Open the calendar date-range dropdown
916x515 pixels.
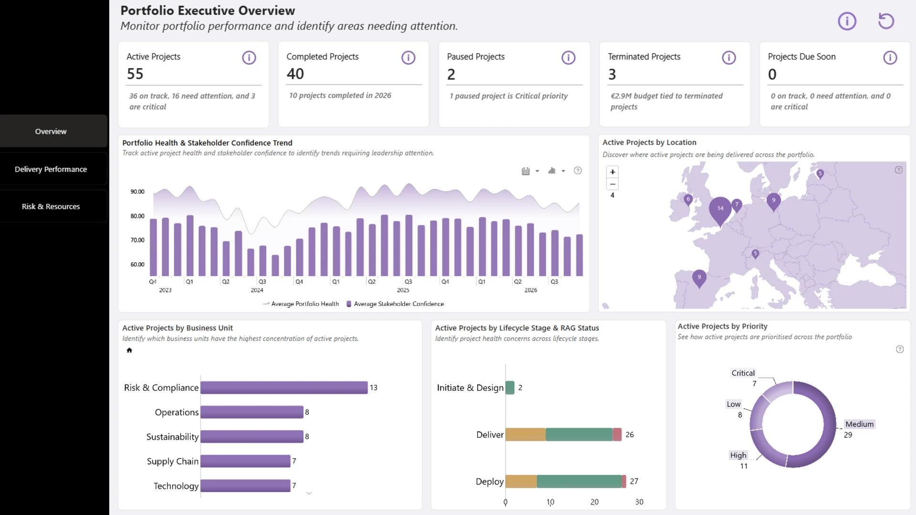pyautogui.click(x=530, y=171)
